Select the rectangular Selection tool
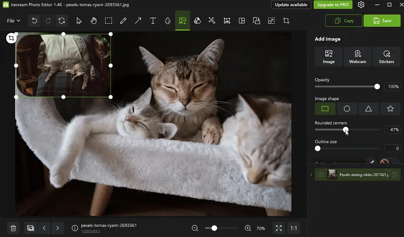Viewport: 404px width, 237px height. point(109,21)
